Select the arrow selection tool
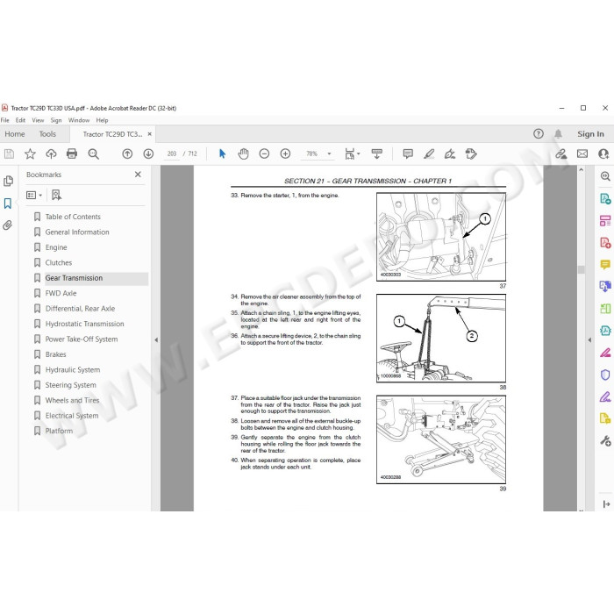 point(222,153)
